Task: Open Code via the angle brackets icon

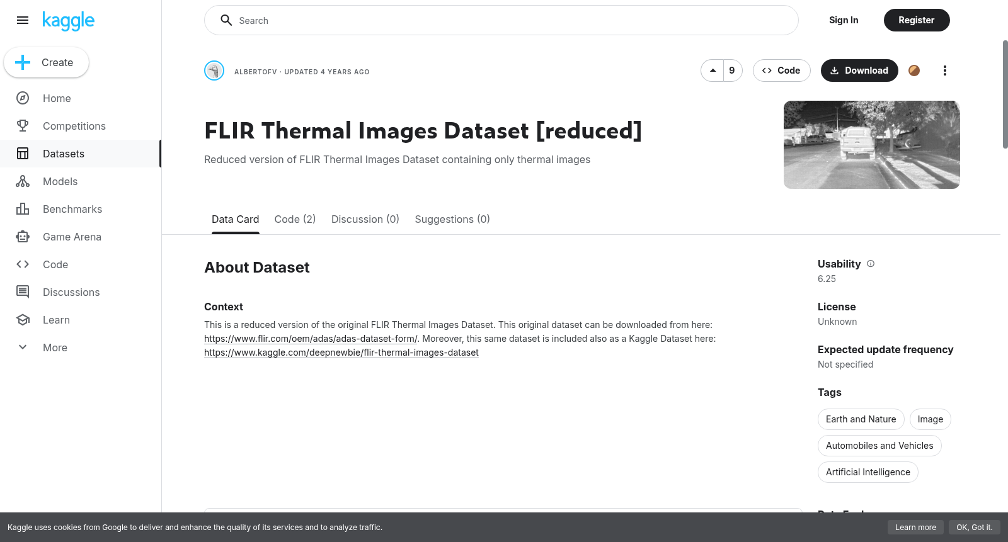Action: pos(23,264)
